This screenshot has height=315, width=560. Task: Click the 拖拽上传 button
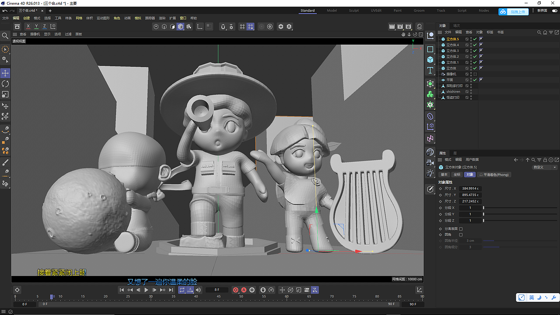[518, 12]
